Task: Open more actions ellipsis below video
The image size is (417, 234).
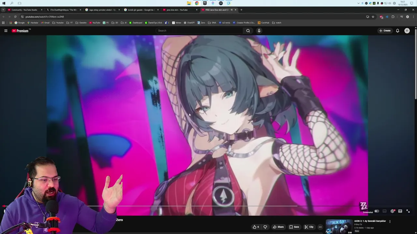Action: 320,227
